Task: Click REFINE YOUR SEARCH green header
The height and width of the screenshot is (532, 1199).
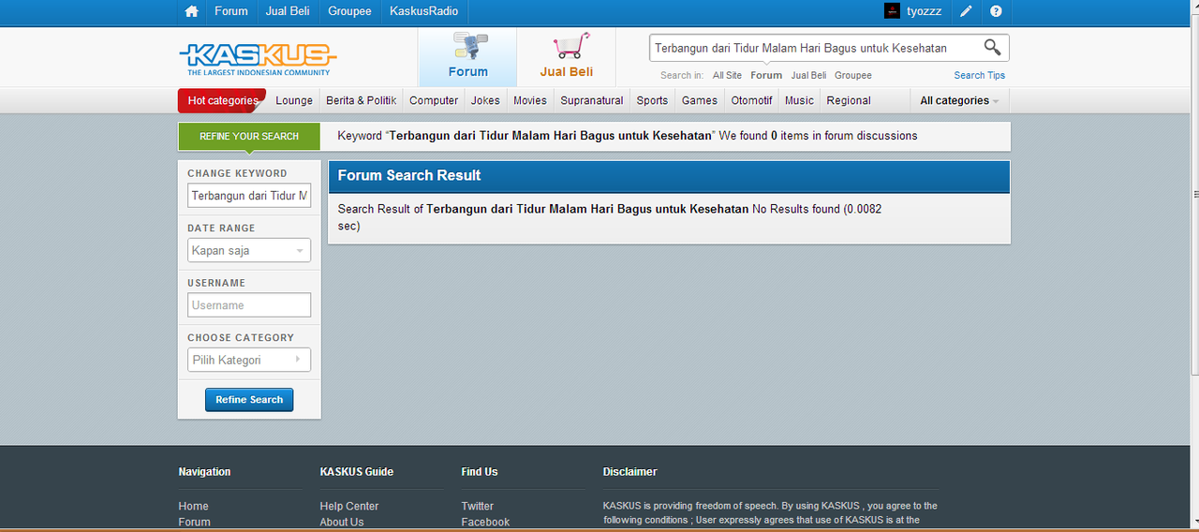Action: tap(249, 136)
